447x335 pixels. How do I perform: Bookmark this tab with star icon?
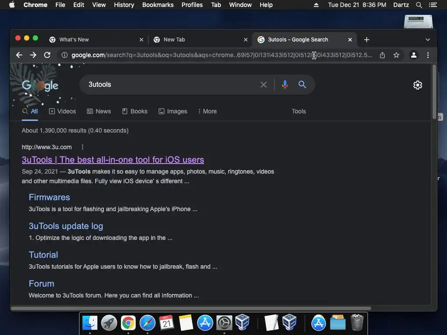(396, 55)
